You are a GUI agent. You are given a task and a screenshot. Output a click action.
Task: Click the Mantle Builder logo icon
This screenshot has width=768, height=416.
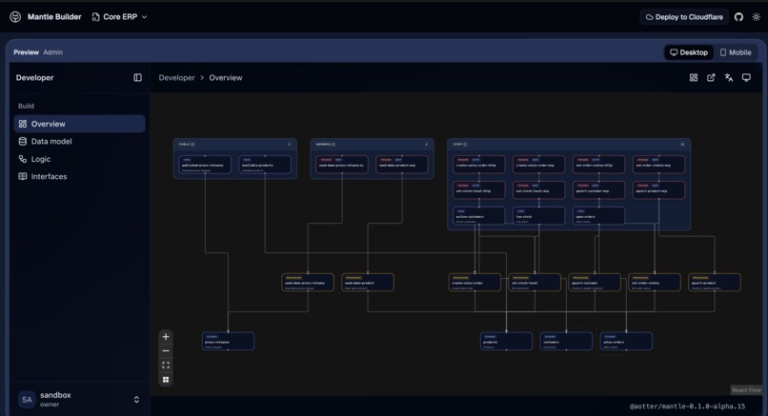click(15, 16)
